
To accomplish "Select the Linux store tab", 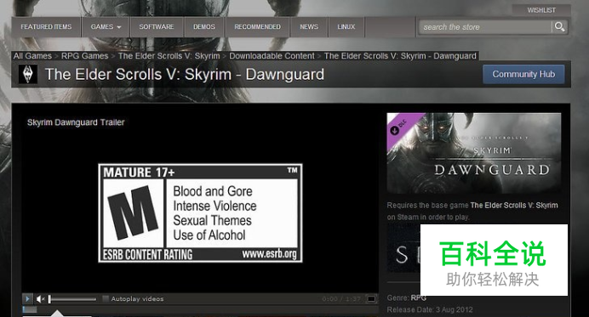I will [x=346, y=27].
